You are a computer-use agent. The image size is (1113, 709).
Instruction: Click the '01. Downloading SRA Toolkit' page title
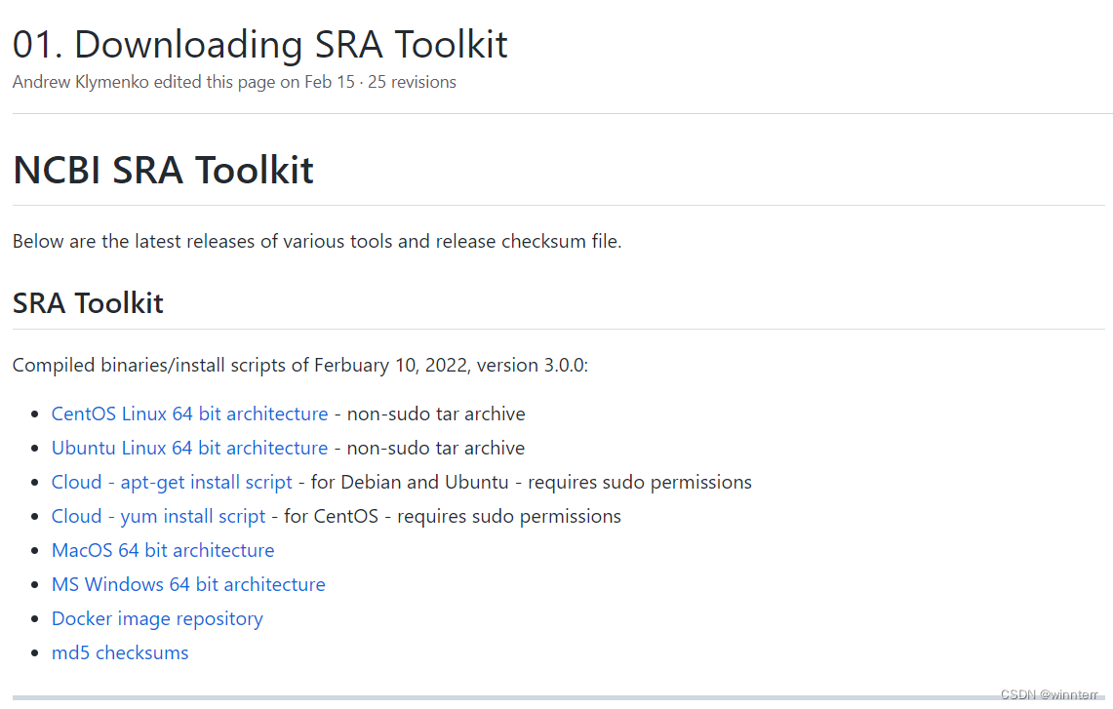tap(259, 44)
